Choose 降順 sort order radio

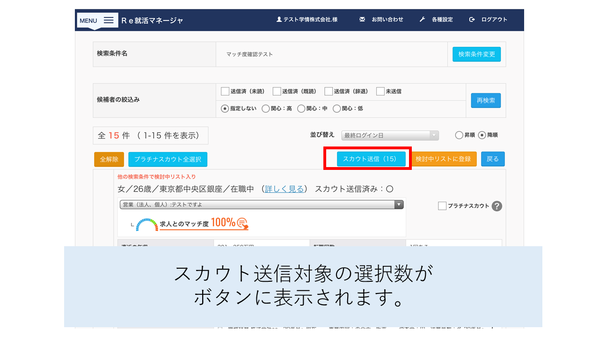482,135
